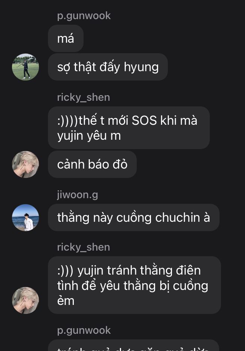Tap ricky_shen's avatar beside the "cuồng ẻm" message
The width and height of the screenshot is (245, 351).
pyautogui.click(x=25, y=300)
